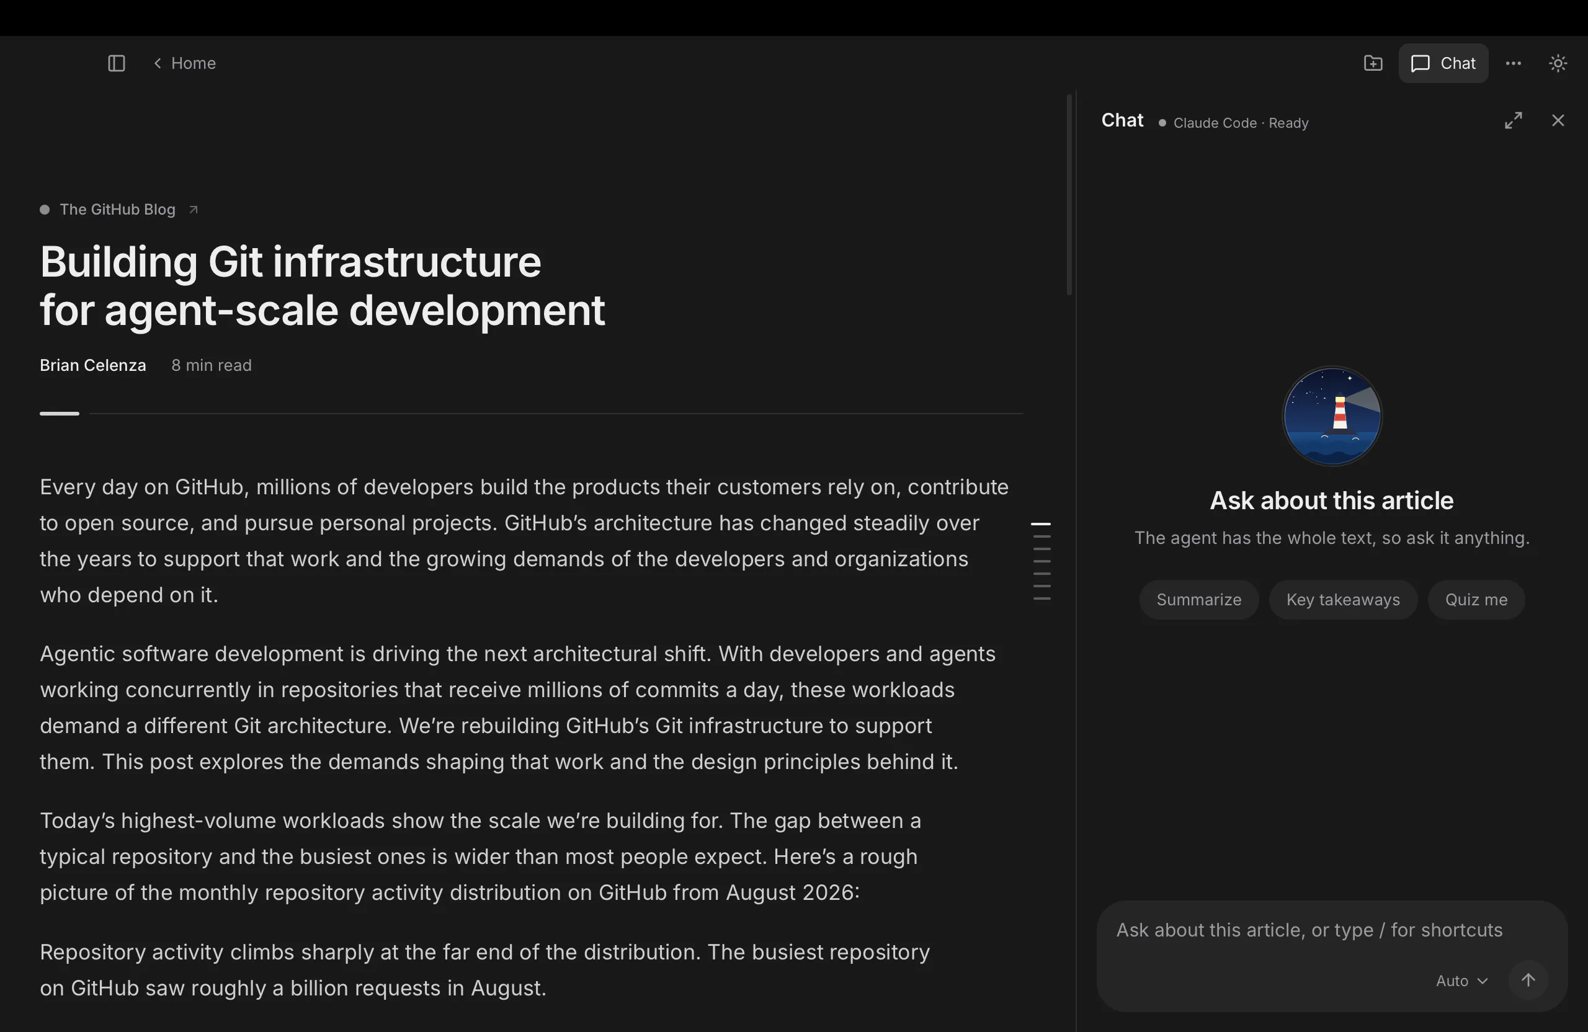Toggle the left sidebar panel icon

pyautogui.click(x=117, y=63)
